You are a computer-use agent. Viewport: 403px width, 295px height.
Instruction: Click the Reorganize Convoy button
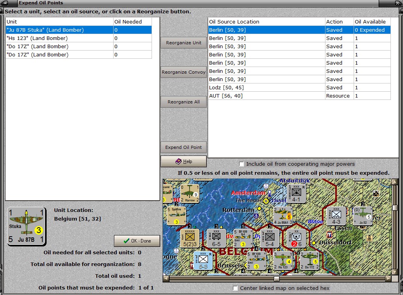click(x=184, y=72)
